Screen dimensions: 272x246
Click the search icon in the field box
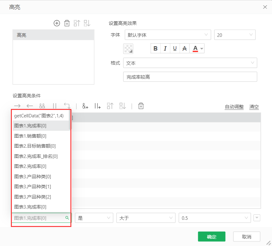(67, 218)
